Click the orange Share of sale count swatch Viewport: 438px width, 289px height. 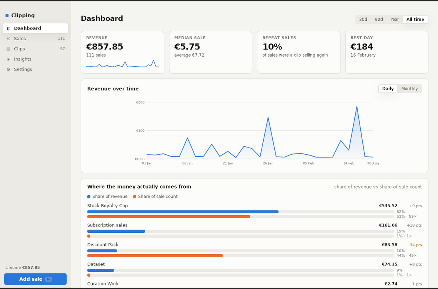click(135, 197)
